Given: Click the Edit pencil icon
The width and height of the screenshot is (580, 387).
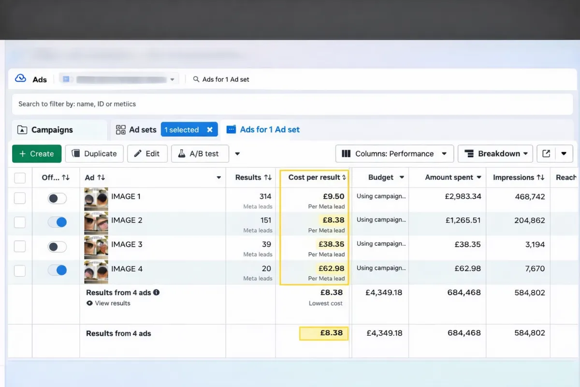Looking at the screenshot, I should coord(138,153).
